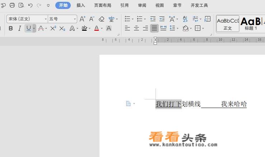
Task: Open the 审阅 tab
Action: (142, 5)
